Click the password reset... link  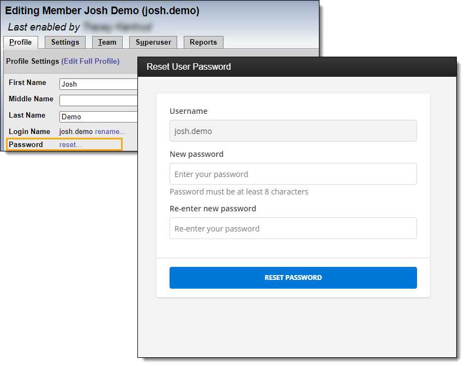(70, 145)
